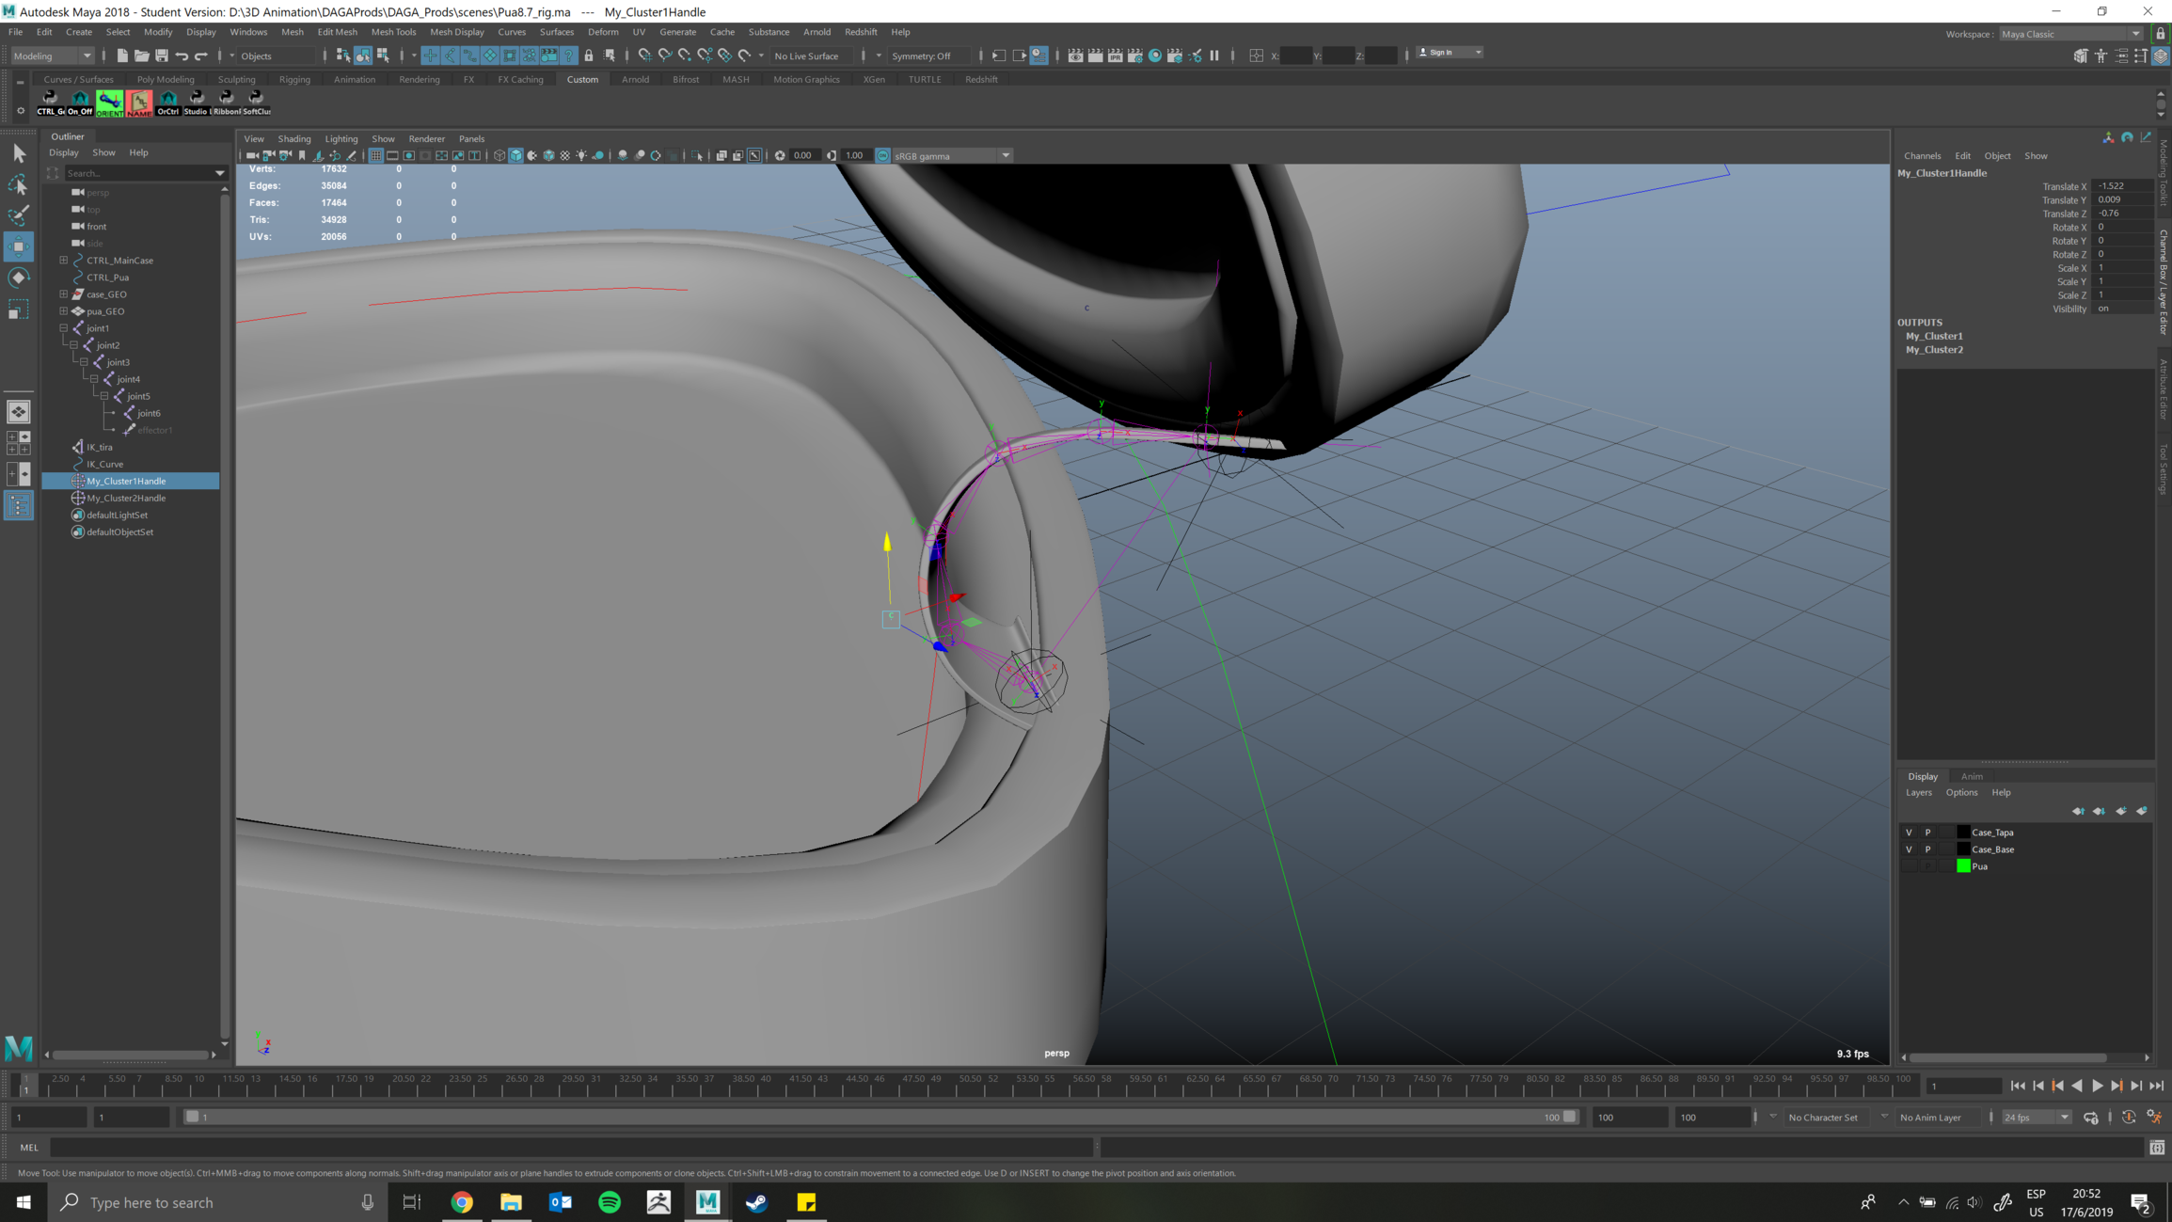
Task: Select My_Cluster1 output node
Action: tap(1934, 336)
